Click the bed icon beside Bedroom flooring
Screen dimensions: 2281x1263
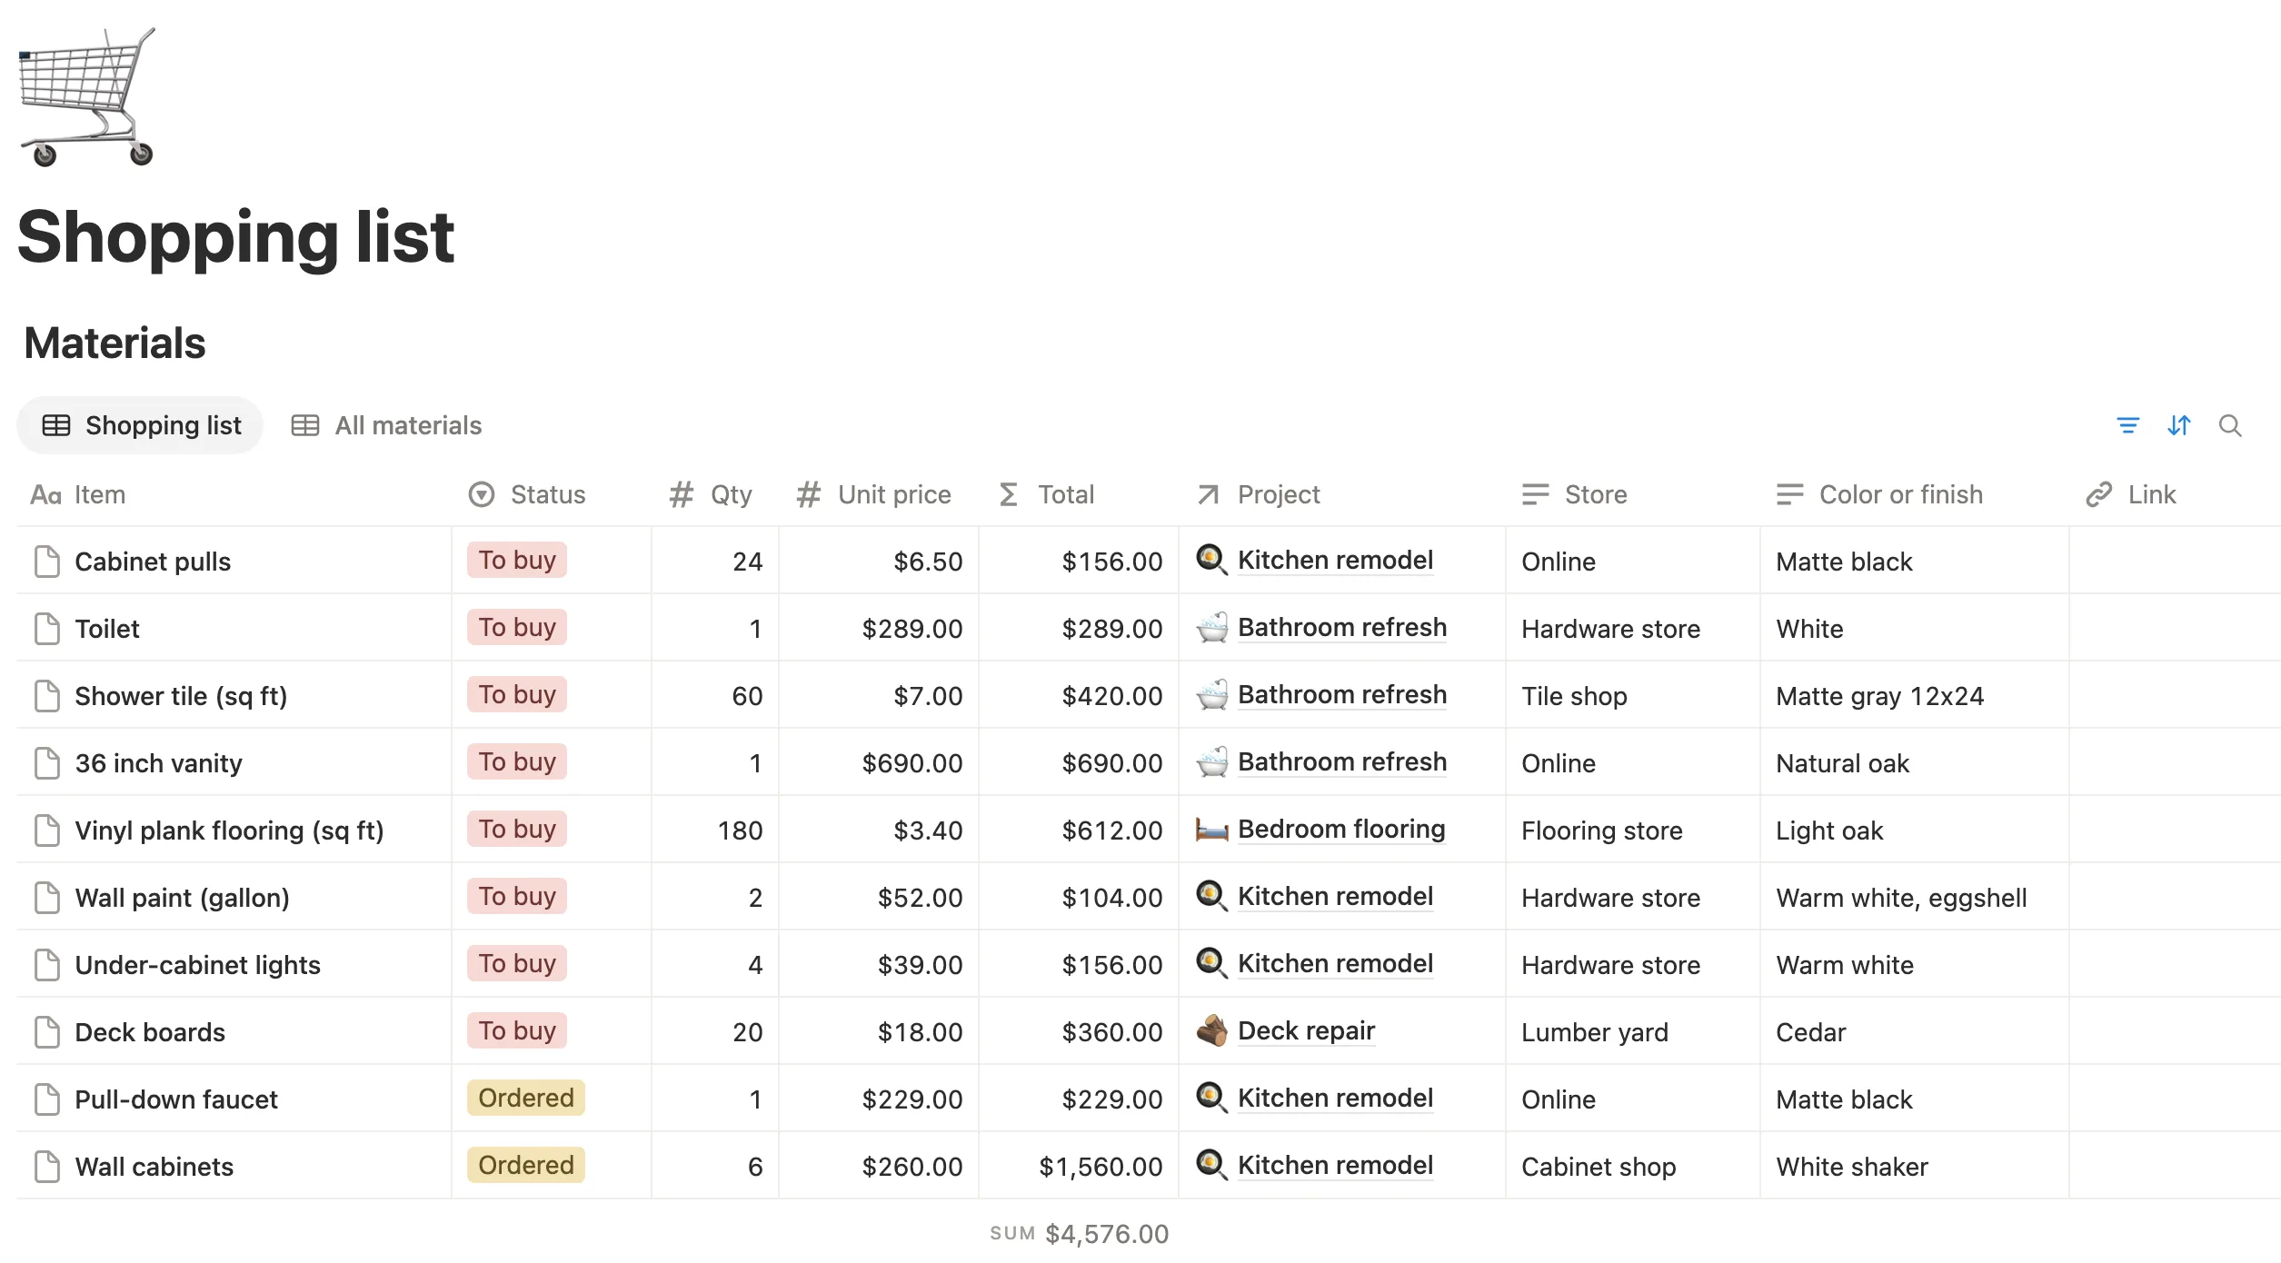pyautogui.click(x=1211, y=830)
